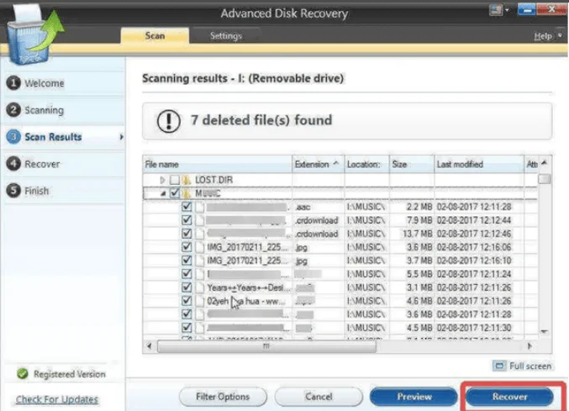Select the Recover step in sidebar
The height and width of the screenshot is (411, 569).
coord(42,164)
